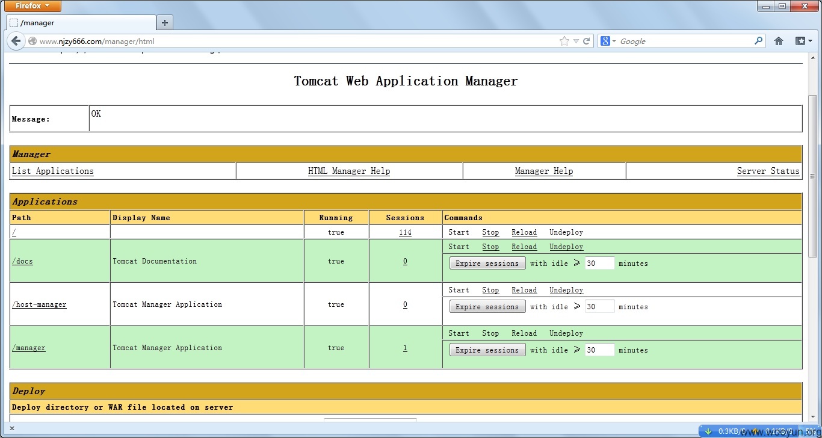View the 114 sessions of root application
The height and width of the screenshot is (438, 822).
click(x=405, y=232)
